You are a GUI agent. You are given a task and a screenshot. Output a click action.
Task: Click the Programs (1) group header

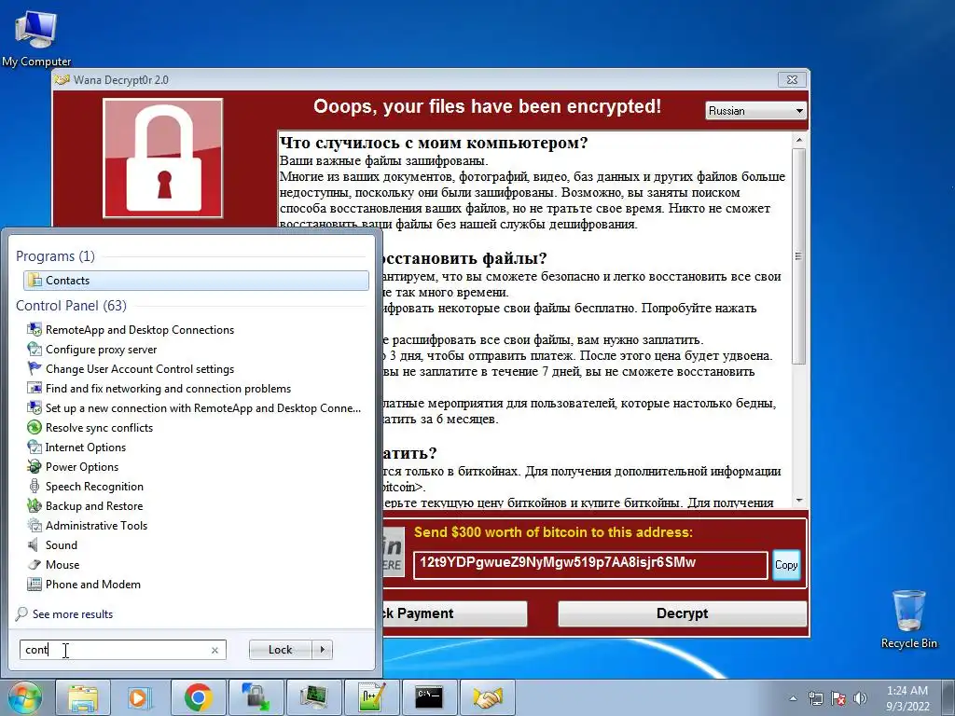click(x=55, y=256)
